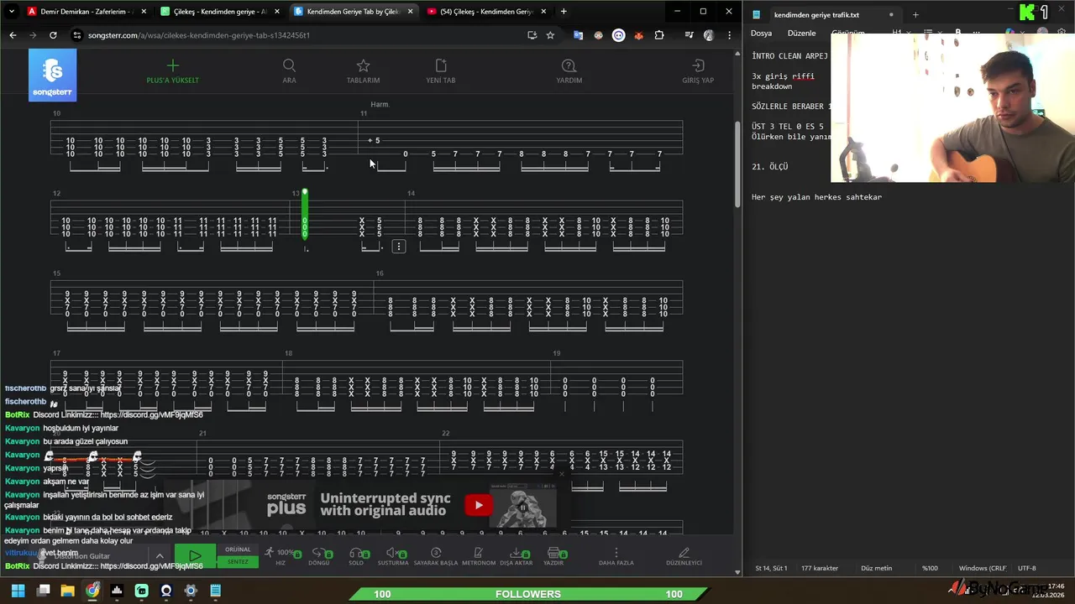
Task: Select the Orijinal audio source
Action: [x=238, y=549]
